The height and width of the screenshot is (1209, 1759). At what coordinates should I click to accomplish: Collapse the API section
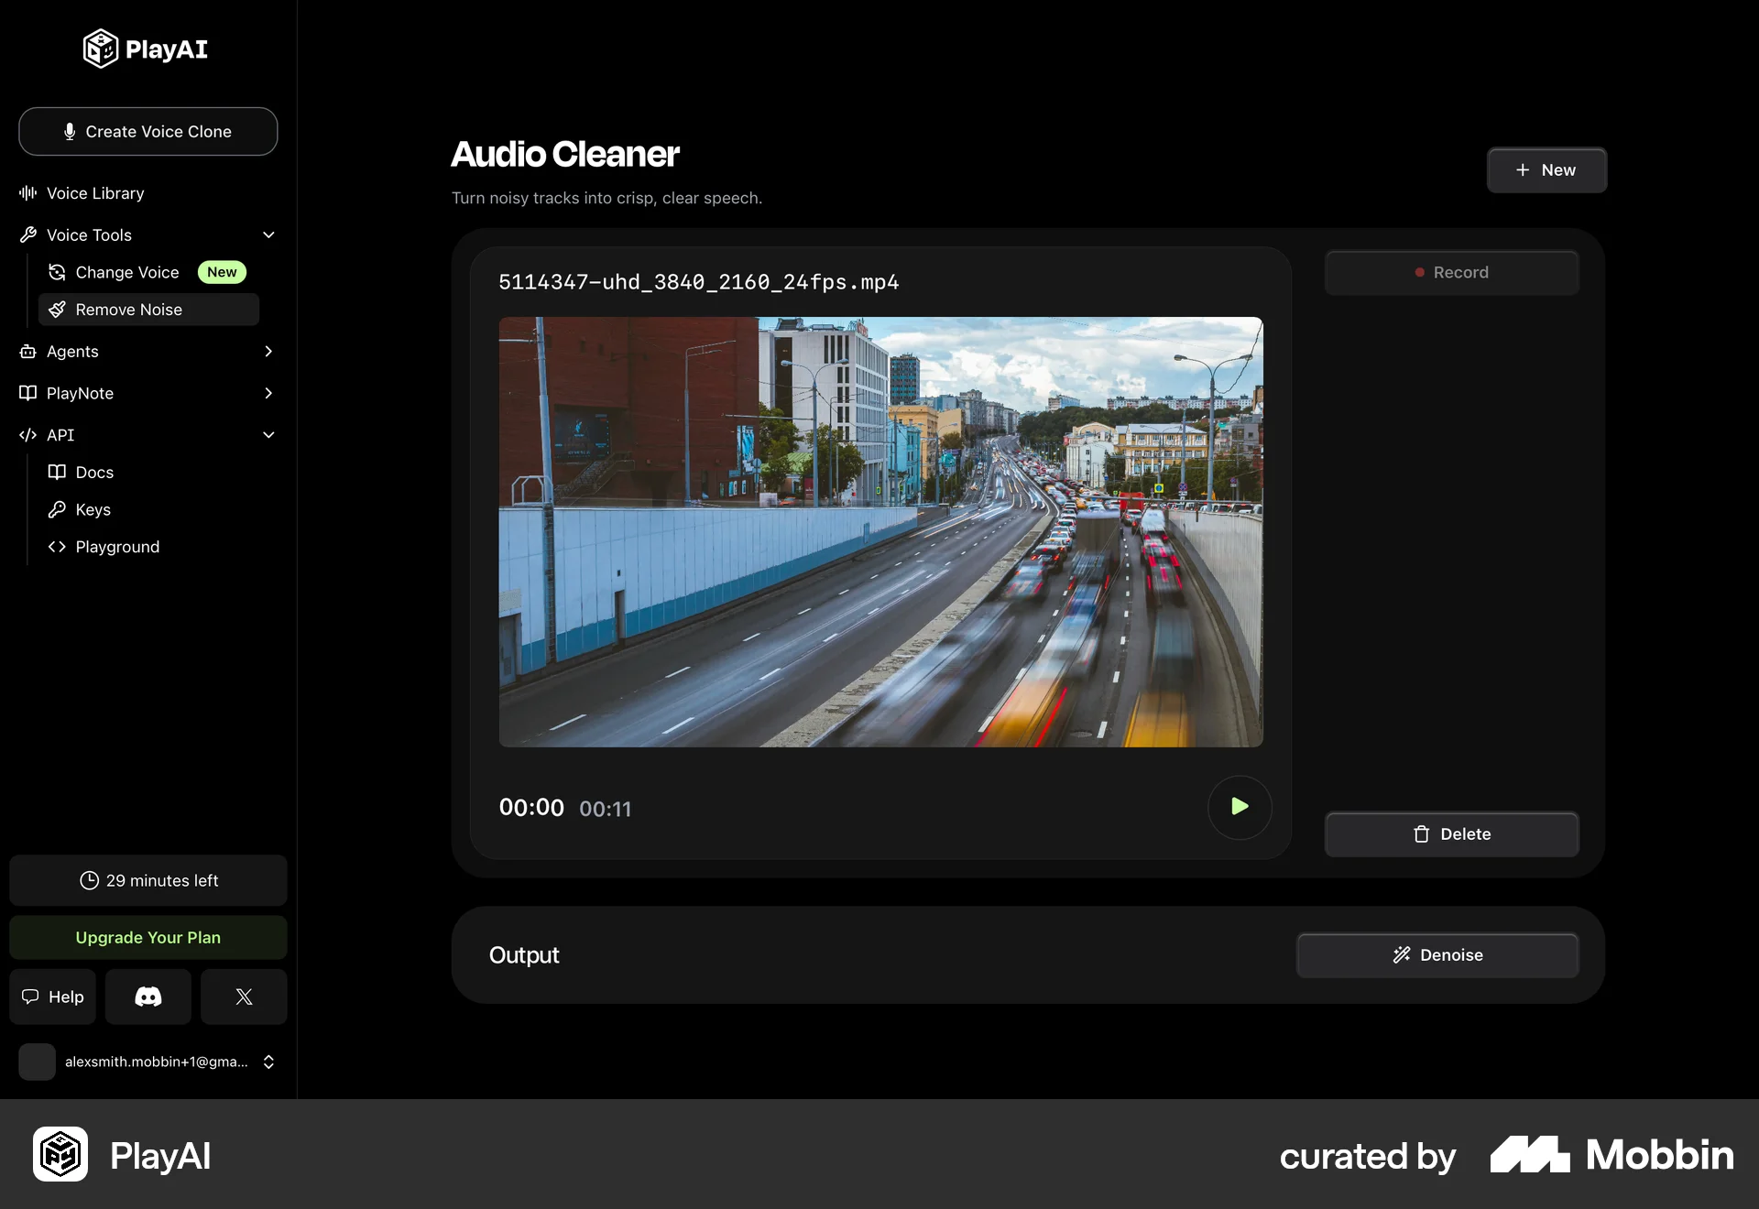(x=268, y=435)
